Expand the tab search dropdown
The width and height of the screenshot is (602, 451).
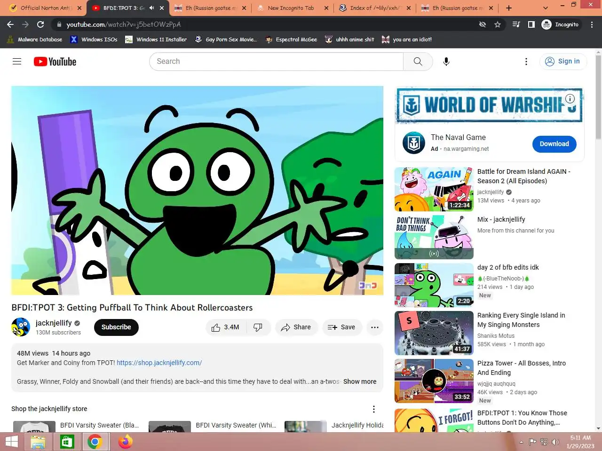(546, 8)
